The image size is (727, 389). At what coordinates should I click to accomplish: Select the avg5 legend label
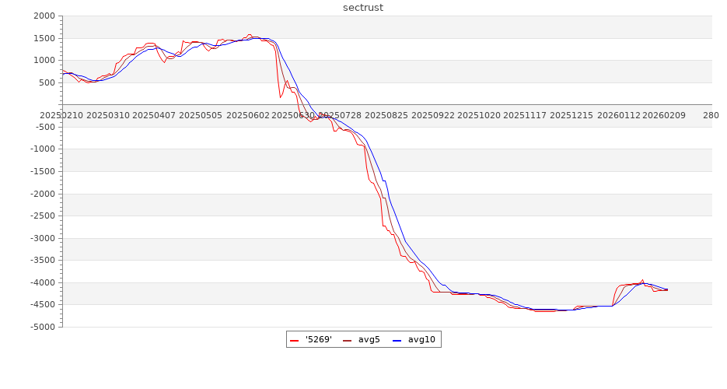click(x=369, y=339)
